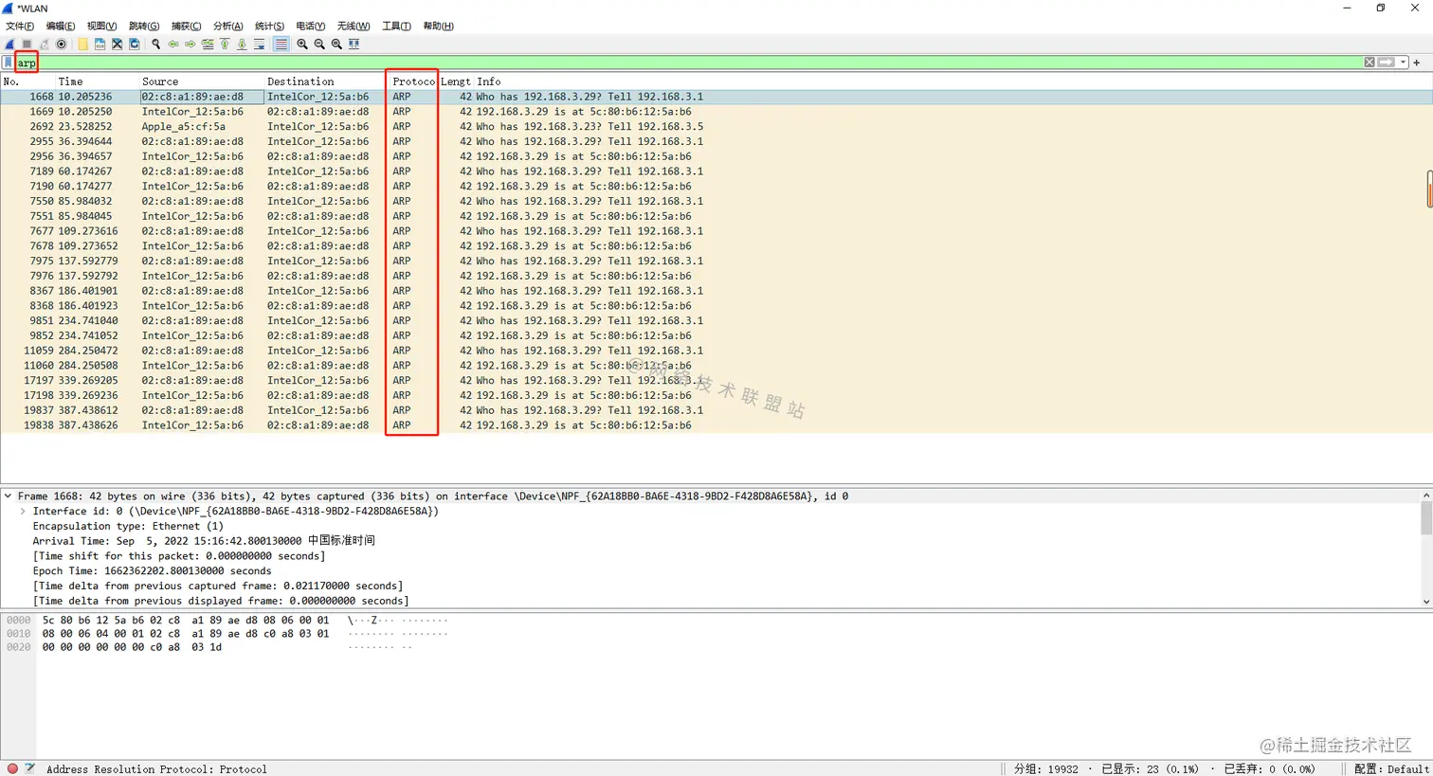This screenshot has height=776, width=1433.
Task: Go forward in packet history
Action: (x=190, y=44)
